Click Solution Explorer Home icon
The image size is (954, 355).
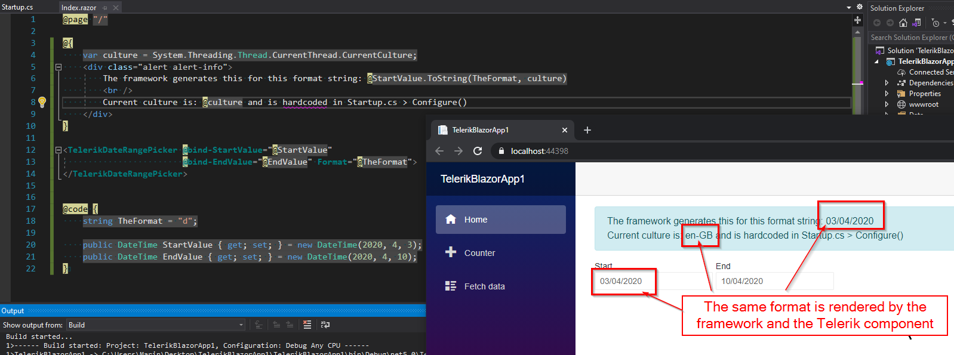pos(903,23)
